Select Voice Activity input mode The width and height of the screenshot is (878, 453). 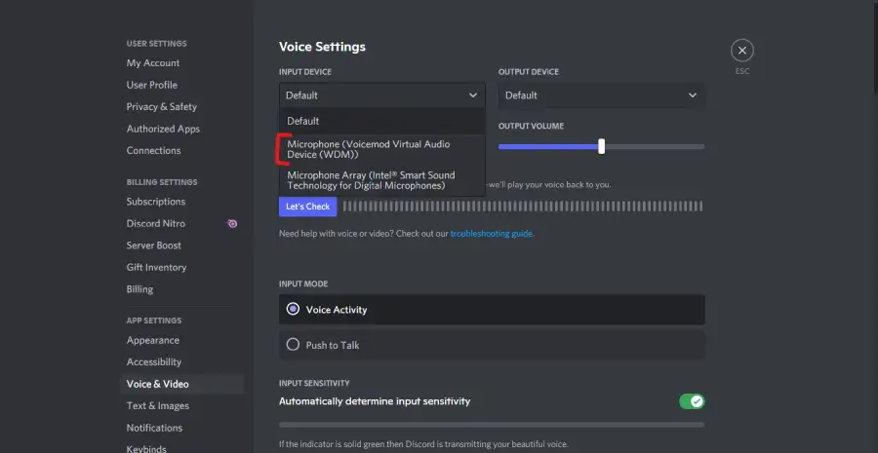click(492, 309)
